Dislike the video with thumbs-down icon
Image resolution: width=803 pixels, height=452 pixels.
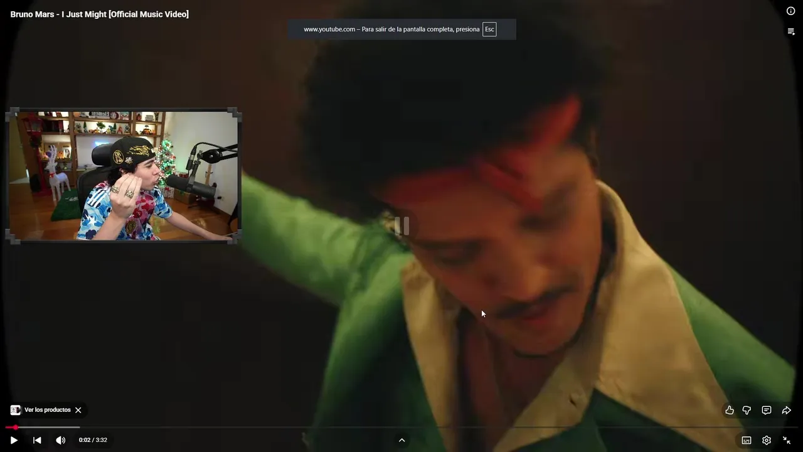click(x=747, y=410)
